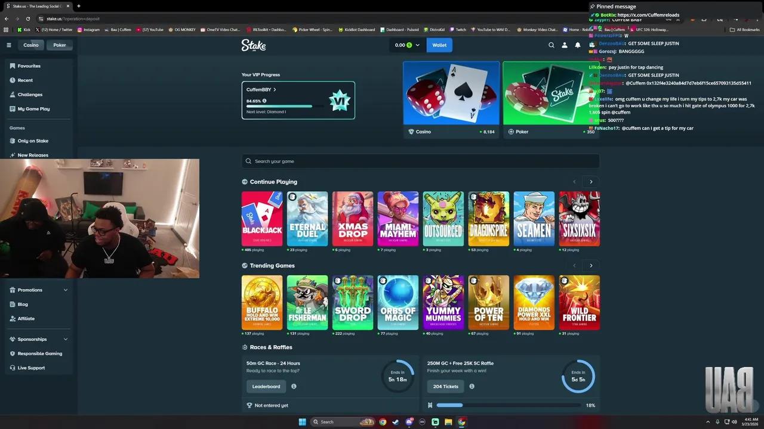The height and width of the screenshot is (429, 764).
Task: Expand the Promotions section chevron
Action: (66, 290)
